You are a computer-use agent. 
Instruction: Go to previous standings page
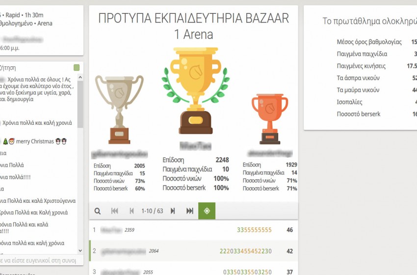[x=131, y=211]
